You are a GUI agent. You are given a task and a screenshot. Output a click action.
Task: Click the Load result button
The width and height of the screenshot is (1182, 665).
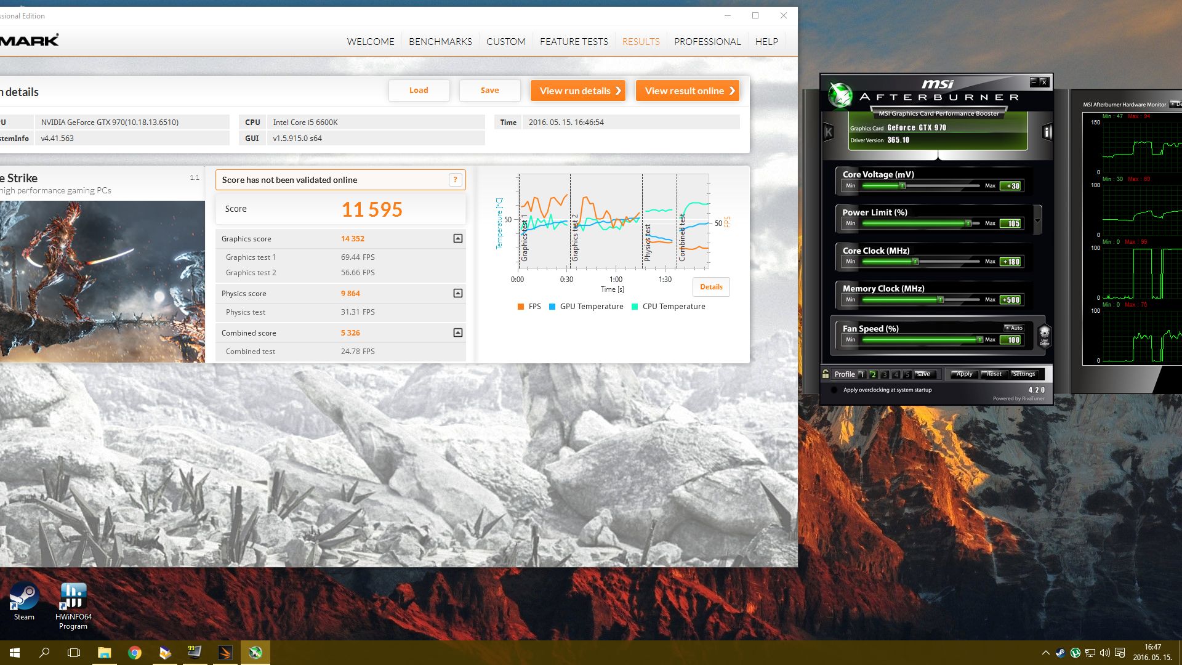tap(419, 91)
